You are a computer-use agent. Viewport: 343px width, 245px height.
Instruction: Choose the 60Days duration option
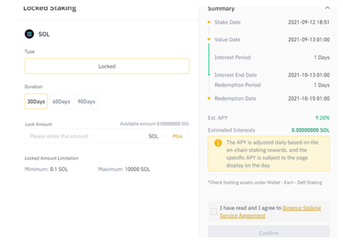tap(61, 101)
